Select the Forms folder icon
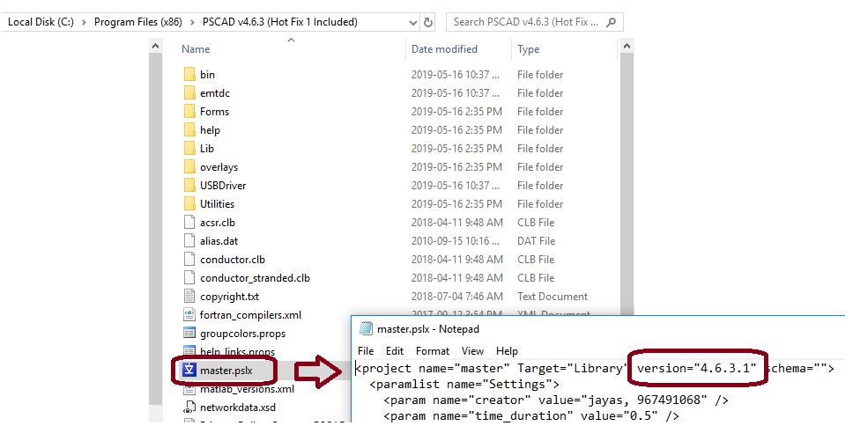Screen dimensions: 860x426 [189, 112]
